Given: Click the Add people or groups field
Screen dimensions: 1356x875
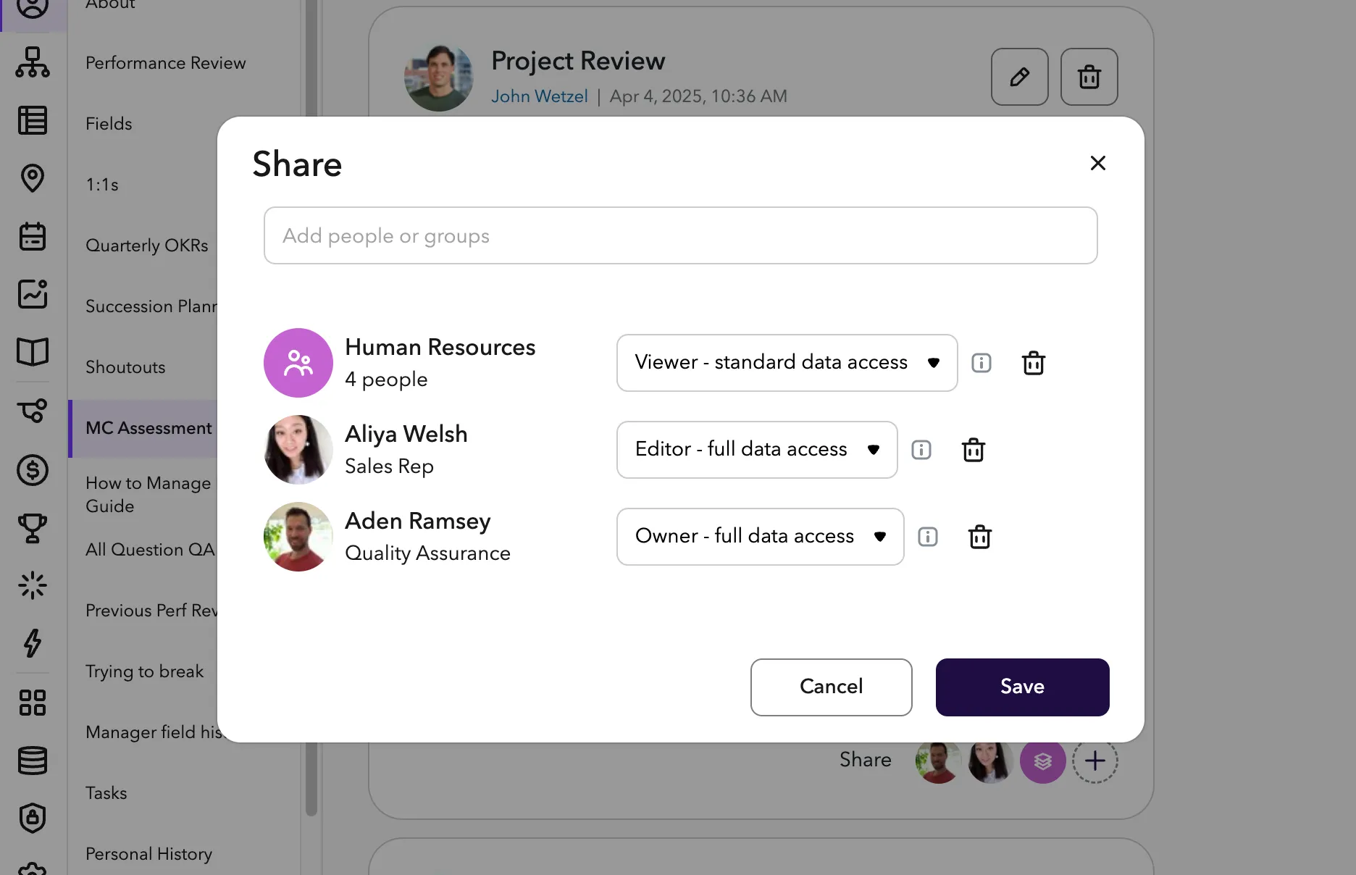Looking at the screenshot, I should (x=681, y=235).
